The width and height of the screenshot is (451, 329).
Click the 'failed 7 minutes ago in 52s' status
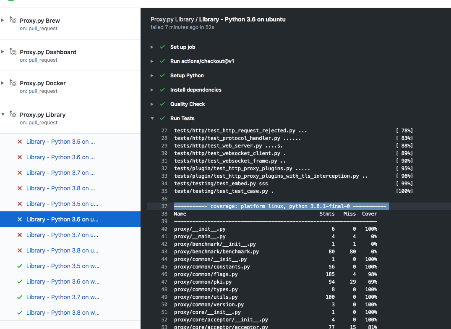click(x=182, y=27)
